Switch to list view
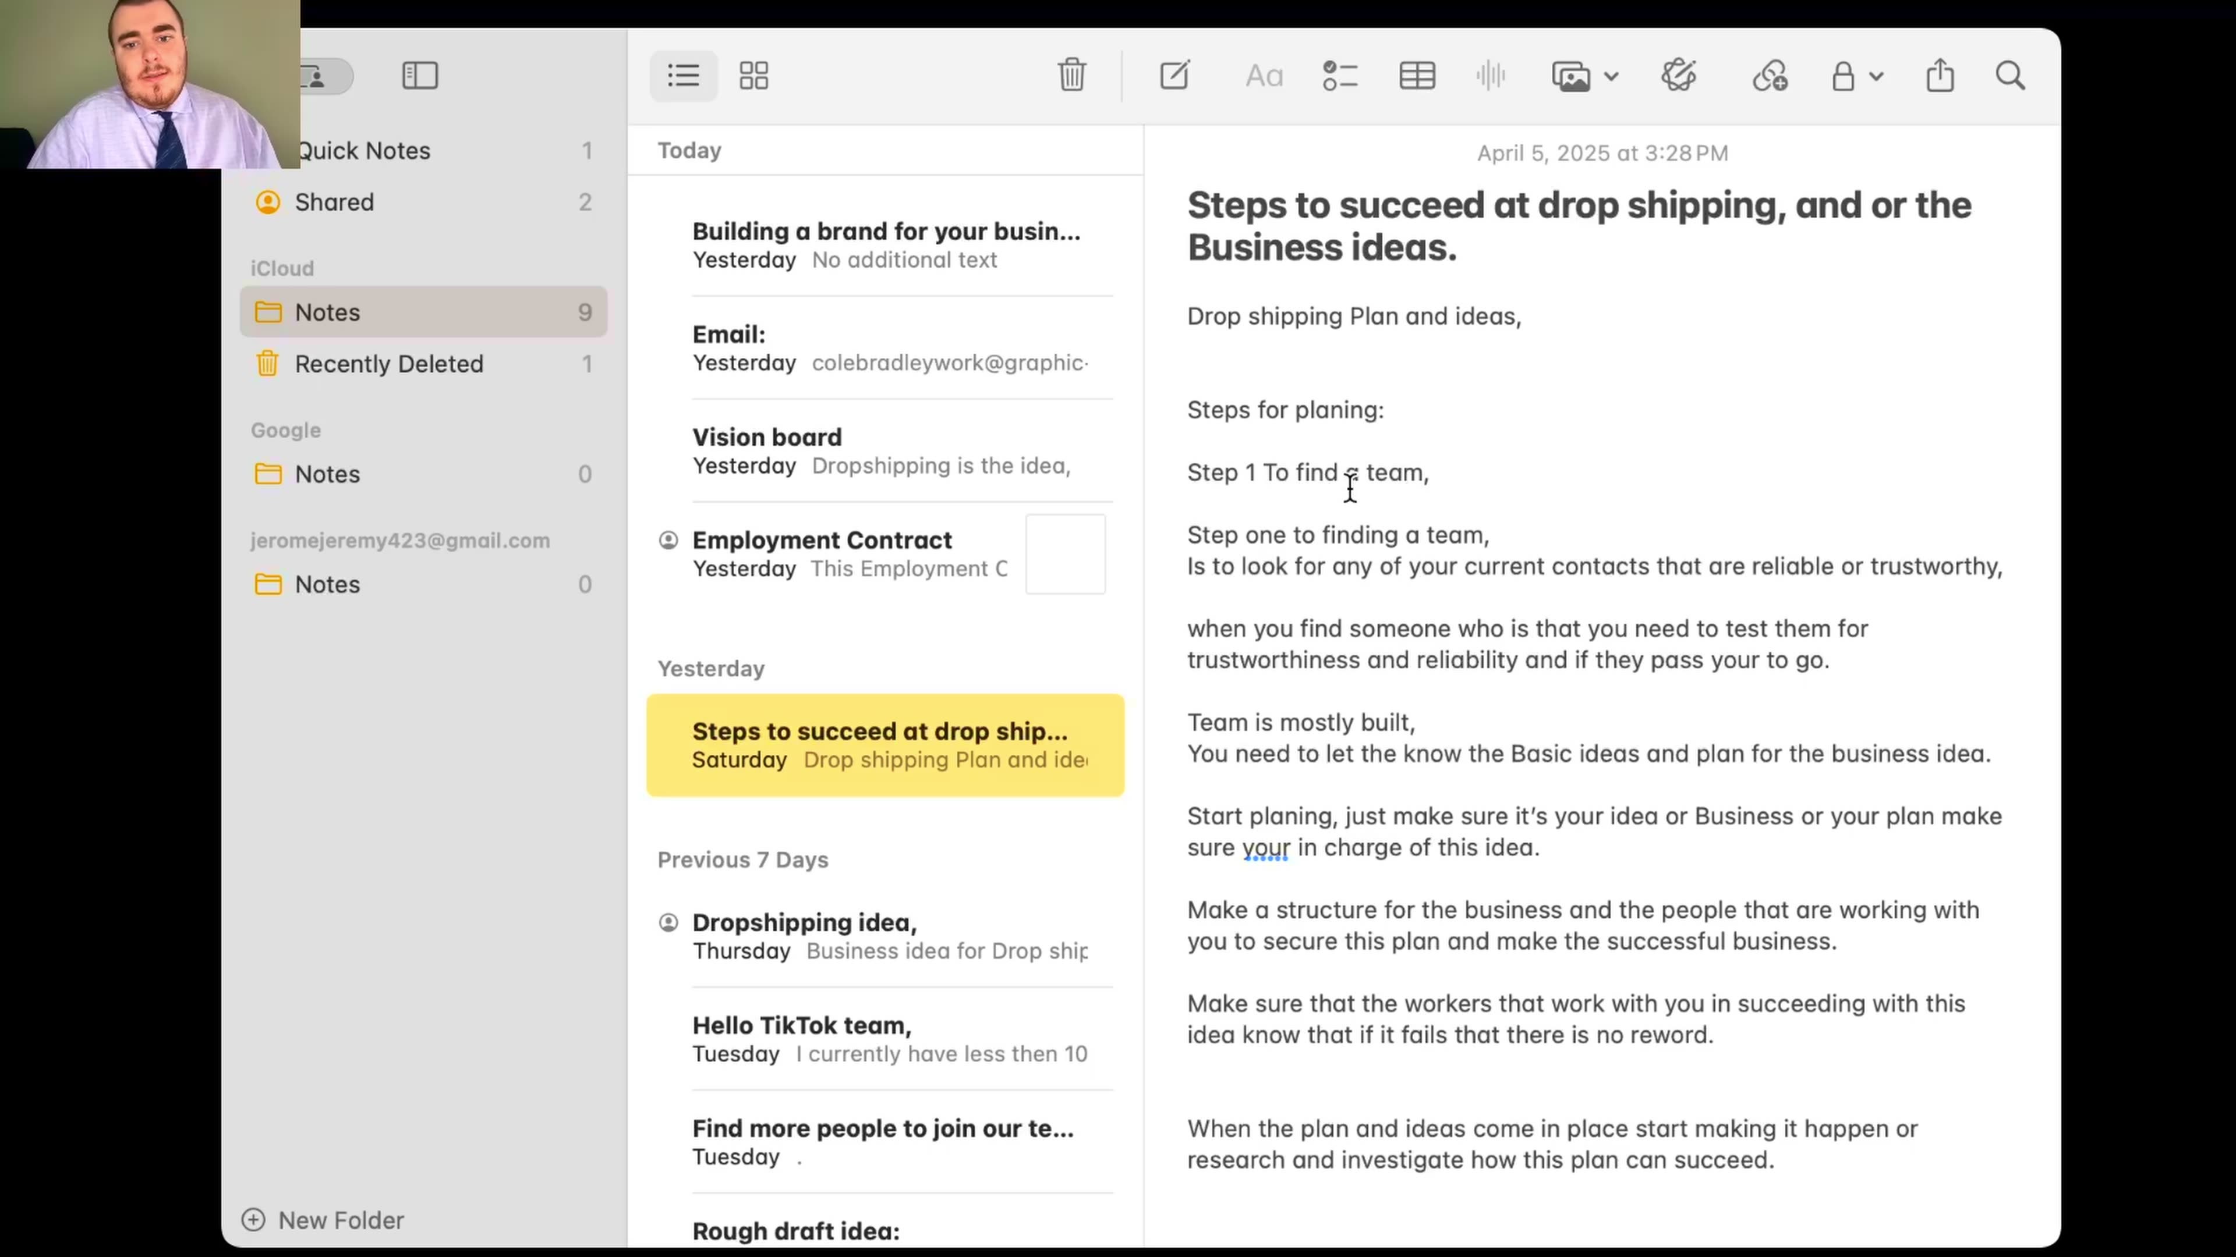Screen dimensions: 2236x1257 [683, 76]
